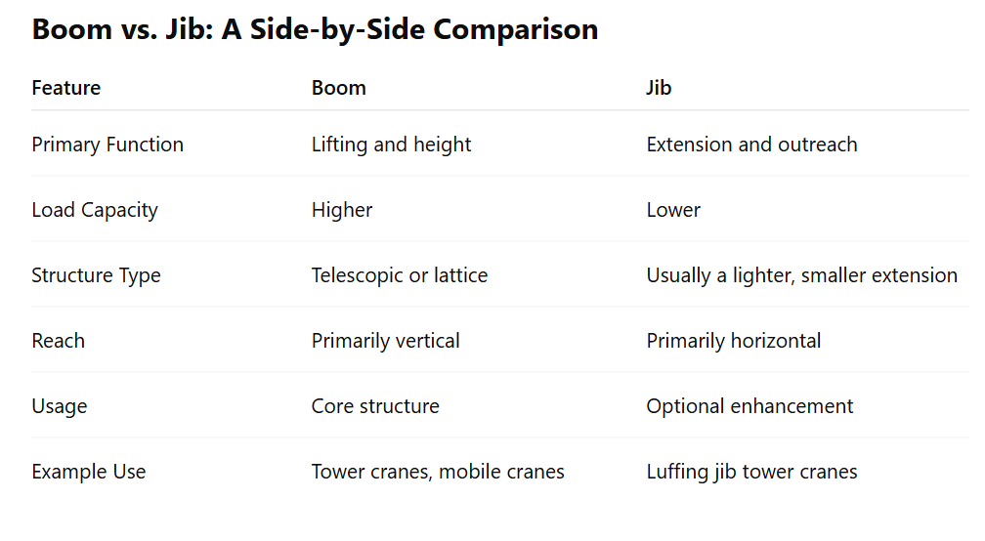Image resolution: width=985 pixels, height=541 pixels.
Task: Click the Primary Function row label
Action: coord(107,145)
